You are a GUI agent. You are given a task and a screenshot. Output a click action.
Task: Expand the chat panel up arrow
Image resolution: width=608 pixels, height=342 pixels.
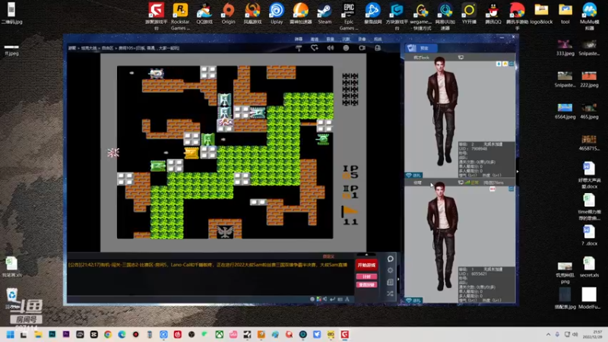point(366,255)
